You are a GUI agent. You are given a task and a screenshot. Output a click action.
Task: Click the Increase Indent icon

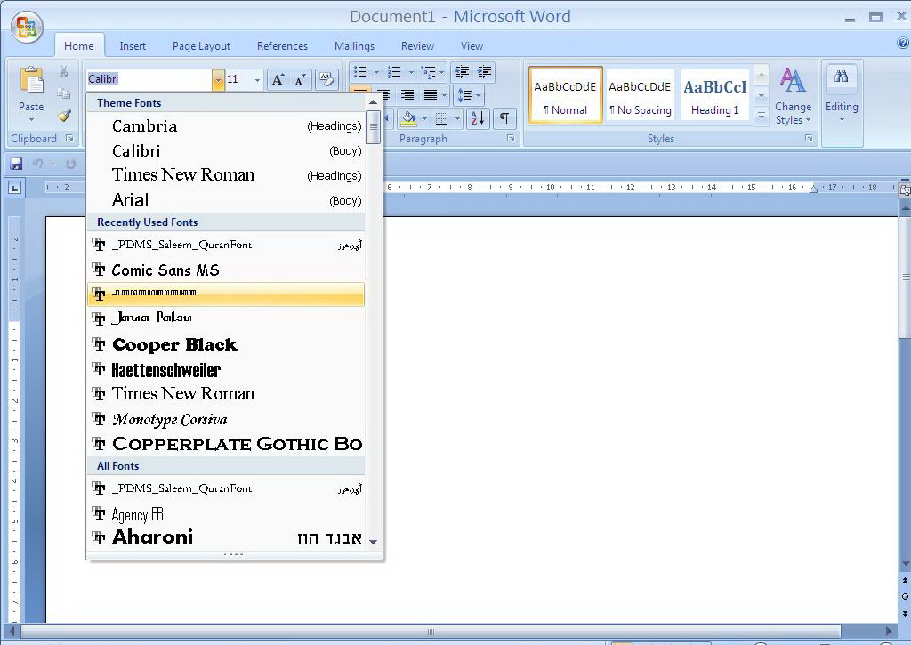tap(484, 72)
